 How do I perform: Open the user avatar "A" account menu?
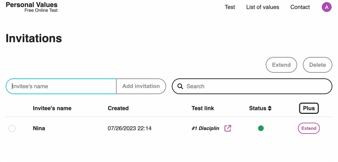[x=327, y=7]
